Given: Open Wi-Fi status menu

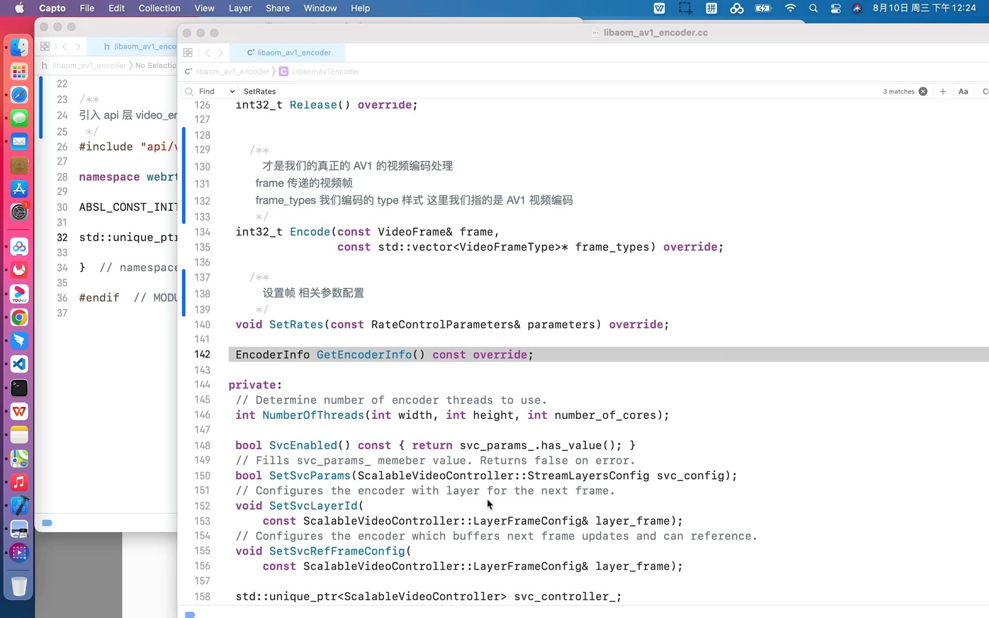Looking at the screenshot, I should pyautogui.click(x=790, y=8).
